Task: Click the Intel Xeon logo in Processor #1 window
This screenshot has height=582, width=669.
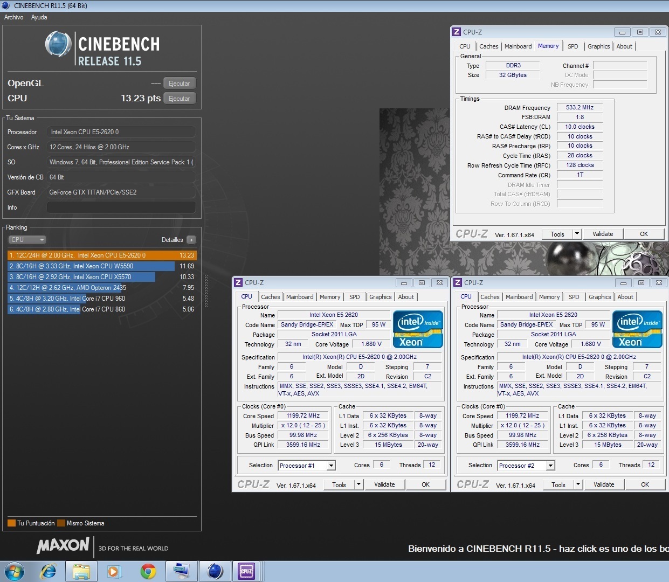Action: pos(418,329)
